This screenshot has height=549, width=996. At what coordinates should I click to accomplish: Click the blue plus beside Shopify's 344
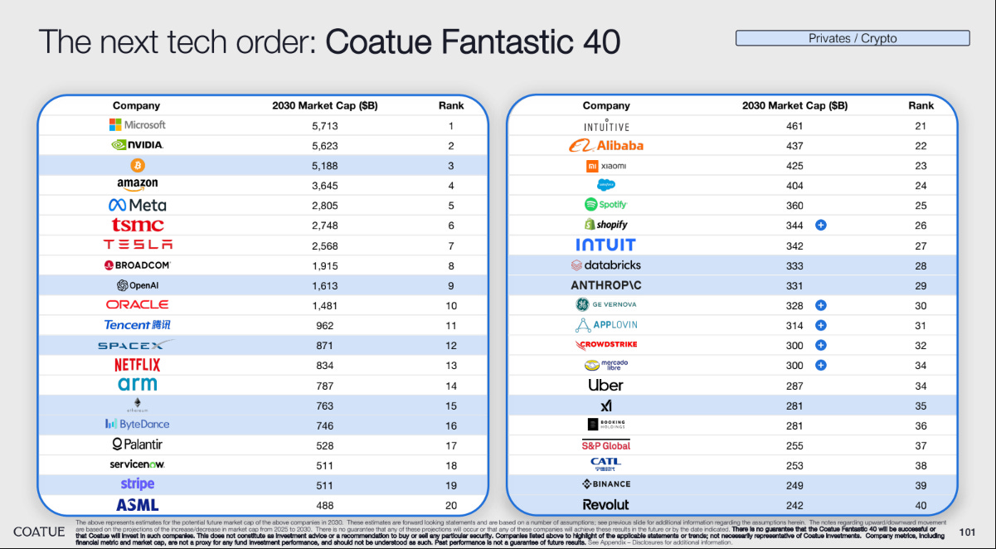(820, 225)
